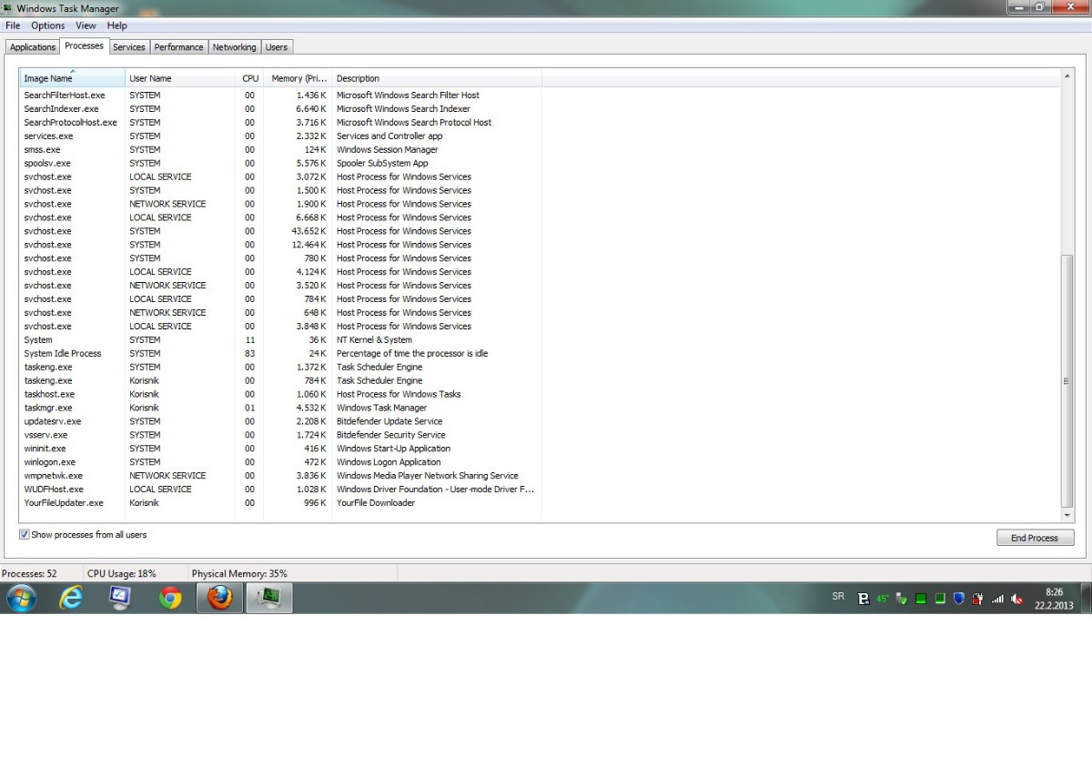The height and width of the screenshot is (767, 1092).
Task: Switch to the Performance tab
Action: [179, 47]
